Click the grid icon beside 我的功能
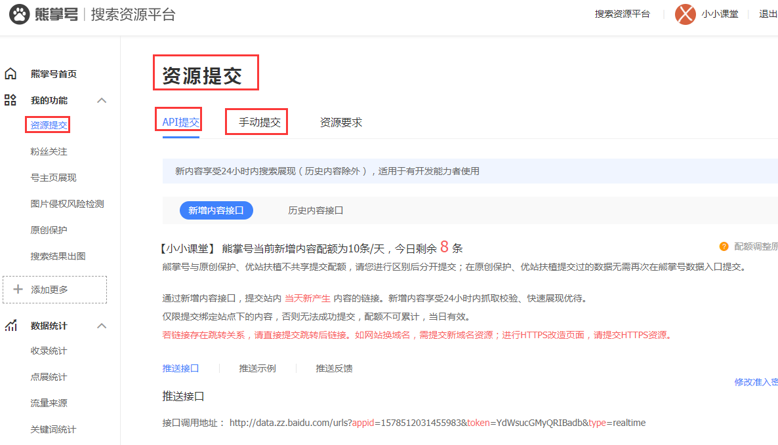Viewport: 778px width, 445px height. [x=10, y=100]
